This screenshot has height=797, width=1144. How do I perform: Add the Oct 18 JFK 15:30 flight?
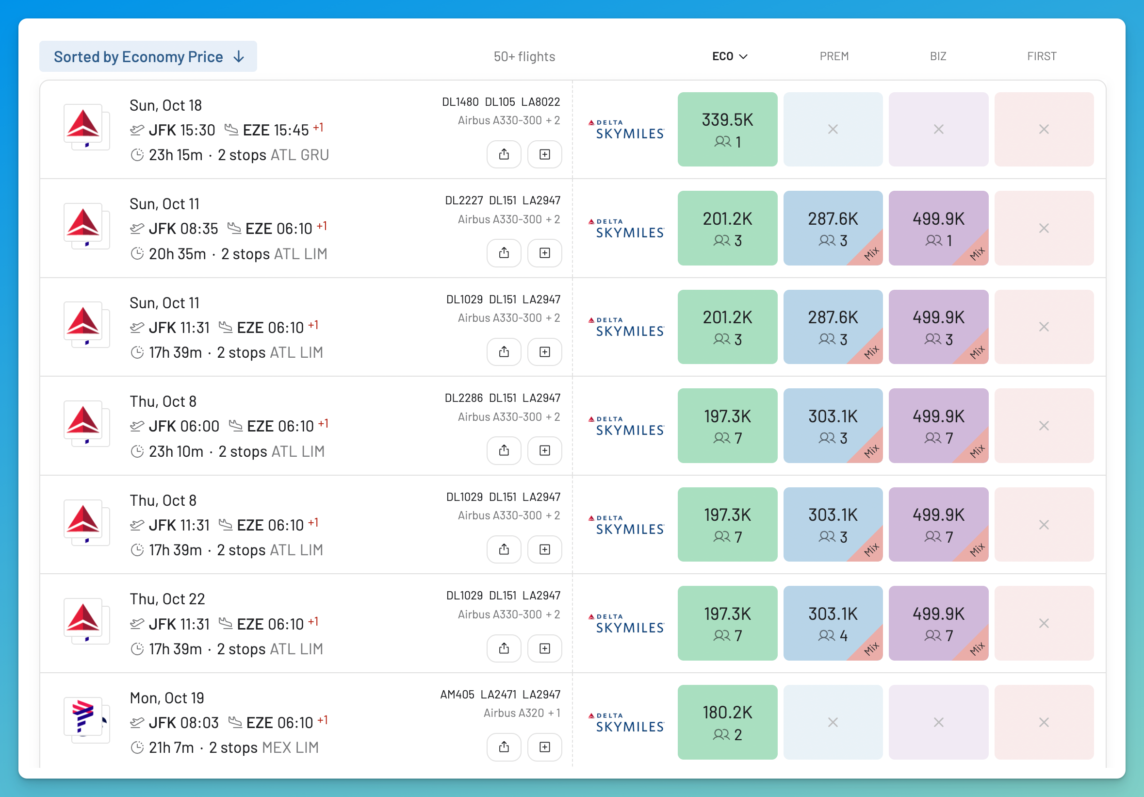tap(545, 154)
